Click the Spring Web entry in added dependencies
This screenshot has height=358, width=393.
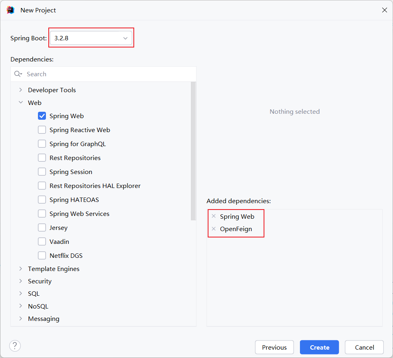pos(237,216)
